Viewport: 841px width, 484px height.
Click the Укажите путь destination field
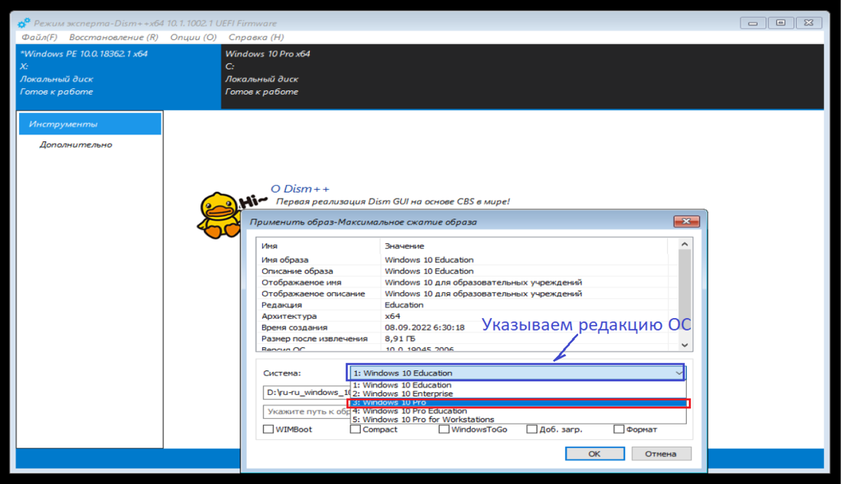click(x=305, y=412)
